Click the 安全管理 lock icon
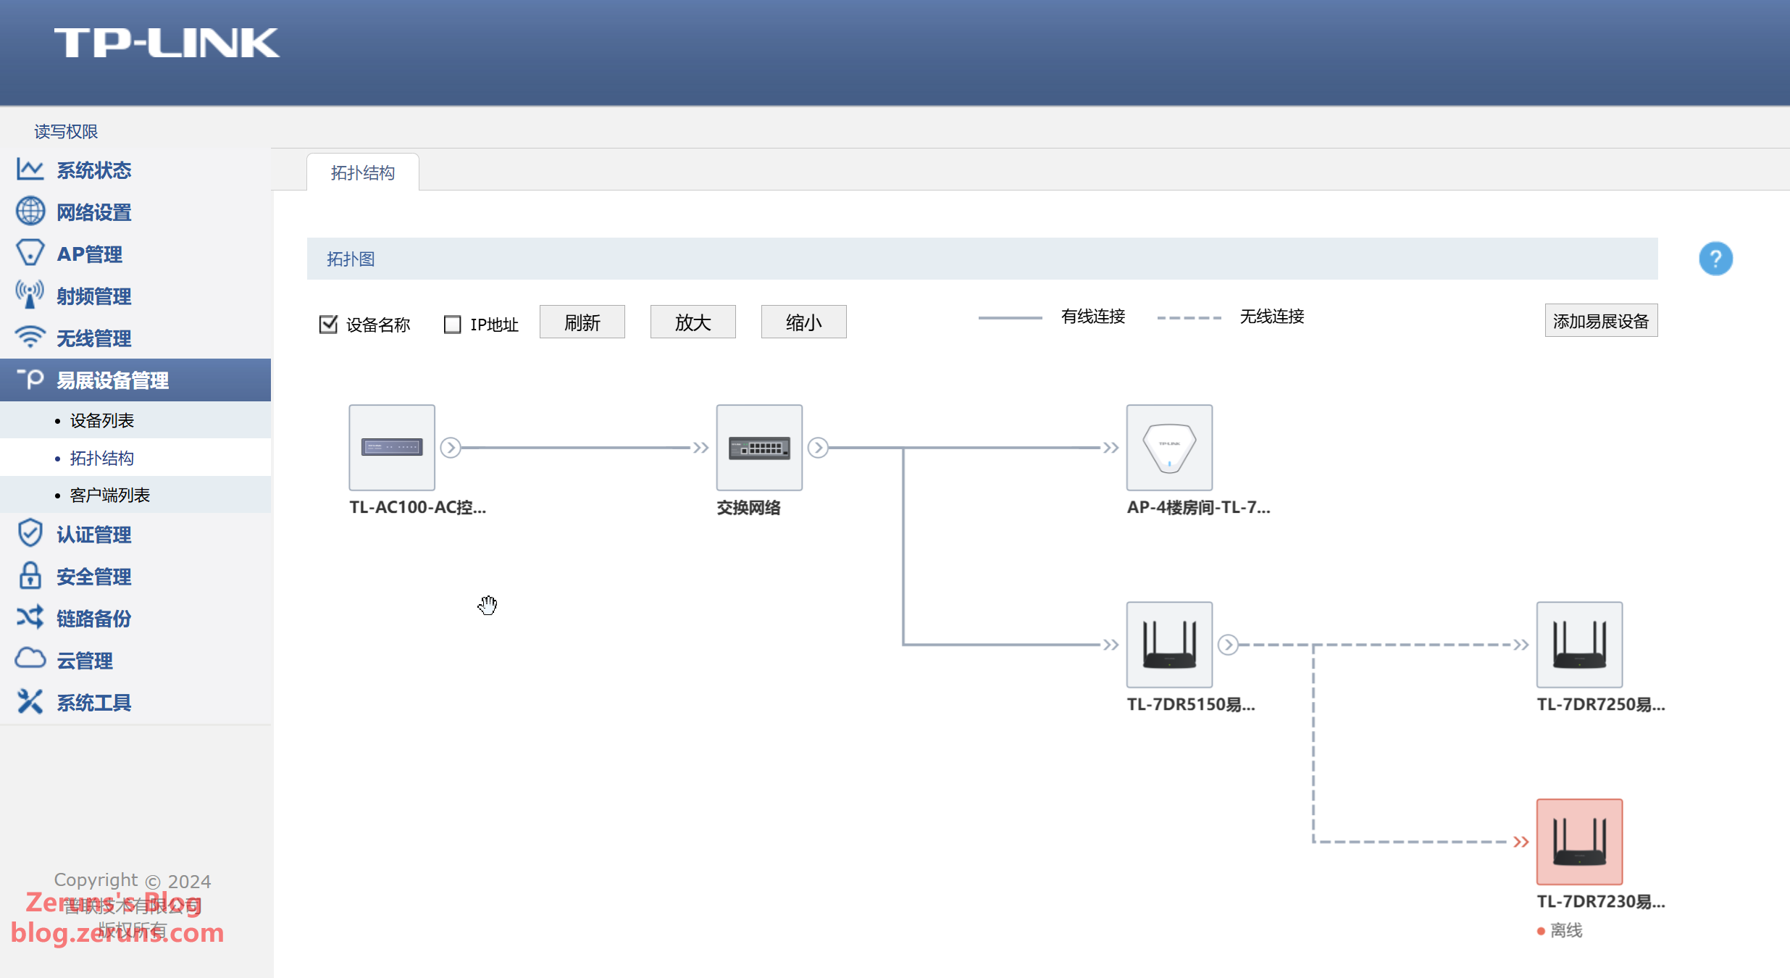 click(30, 576)
